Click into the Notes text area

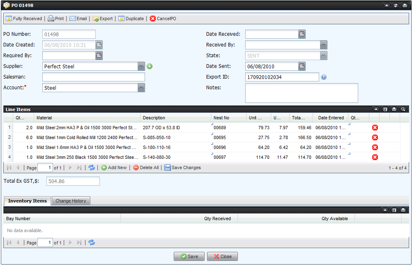click(301, 93)
